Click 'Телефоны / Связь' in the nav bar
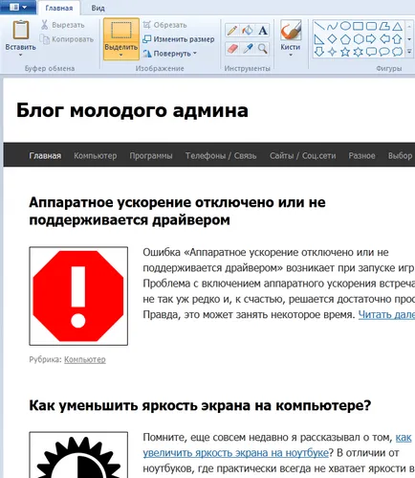 coord(221,155)
